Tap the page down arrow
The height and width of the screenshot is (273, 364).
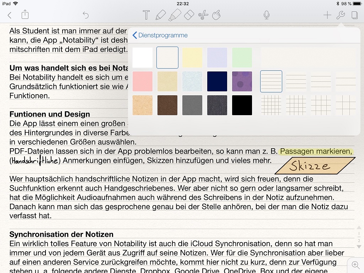coord(359,247)
